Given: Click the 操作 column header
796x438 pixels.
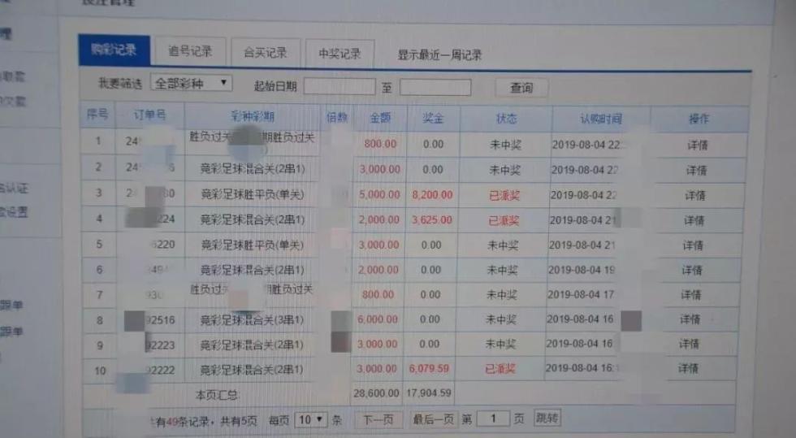Looking at the screenshot, I should (x=699, y=119).
